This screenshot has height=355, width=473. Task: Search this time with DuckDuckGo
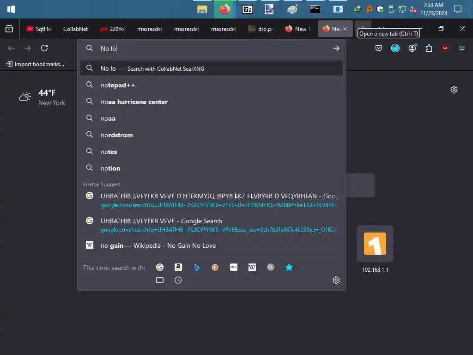215,267
